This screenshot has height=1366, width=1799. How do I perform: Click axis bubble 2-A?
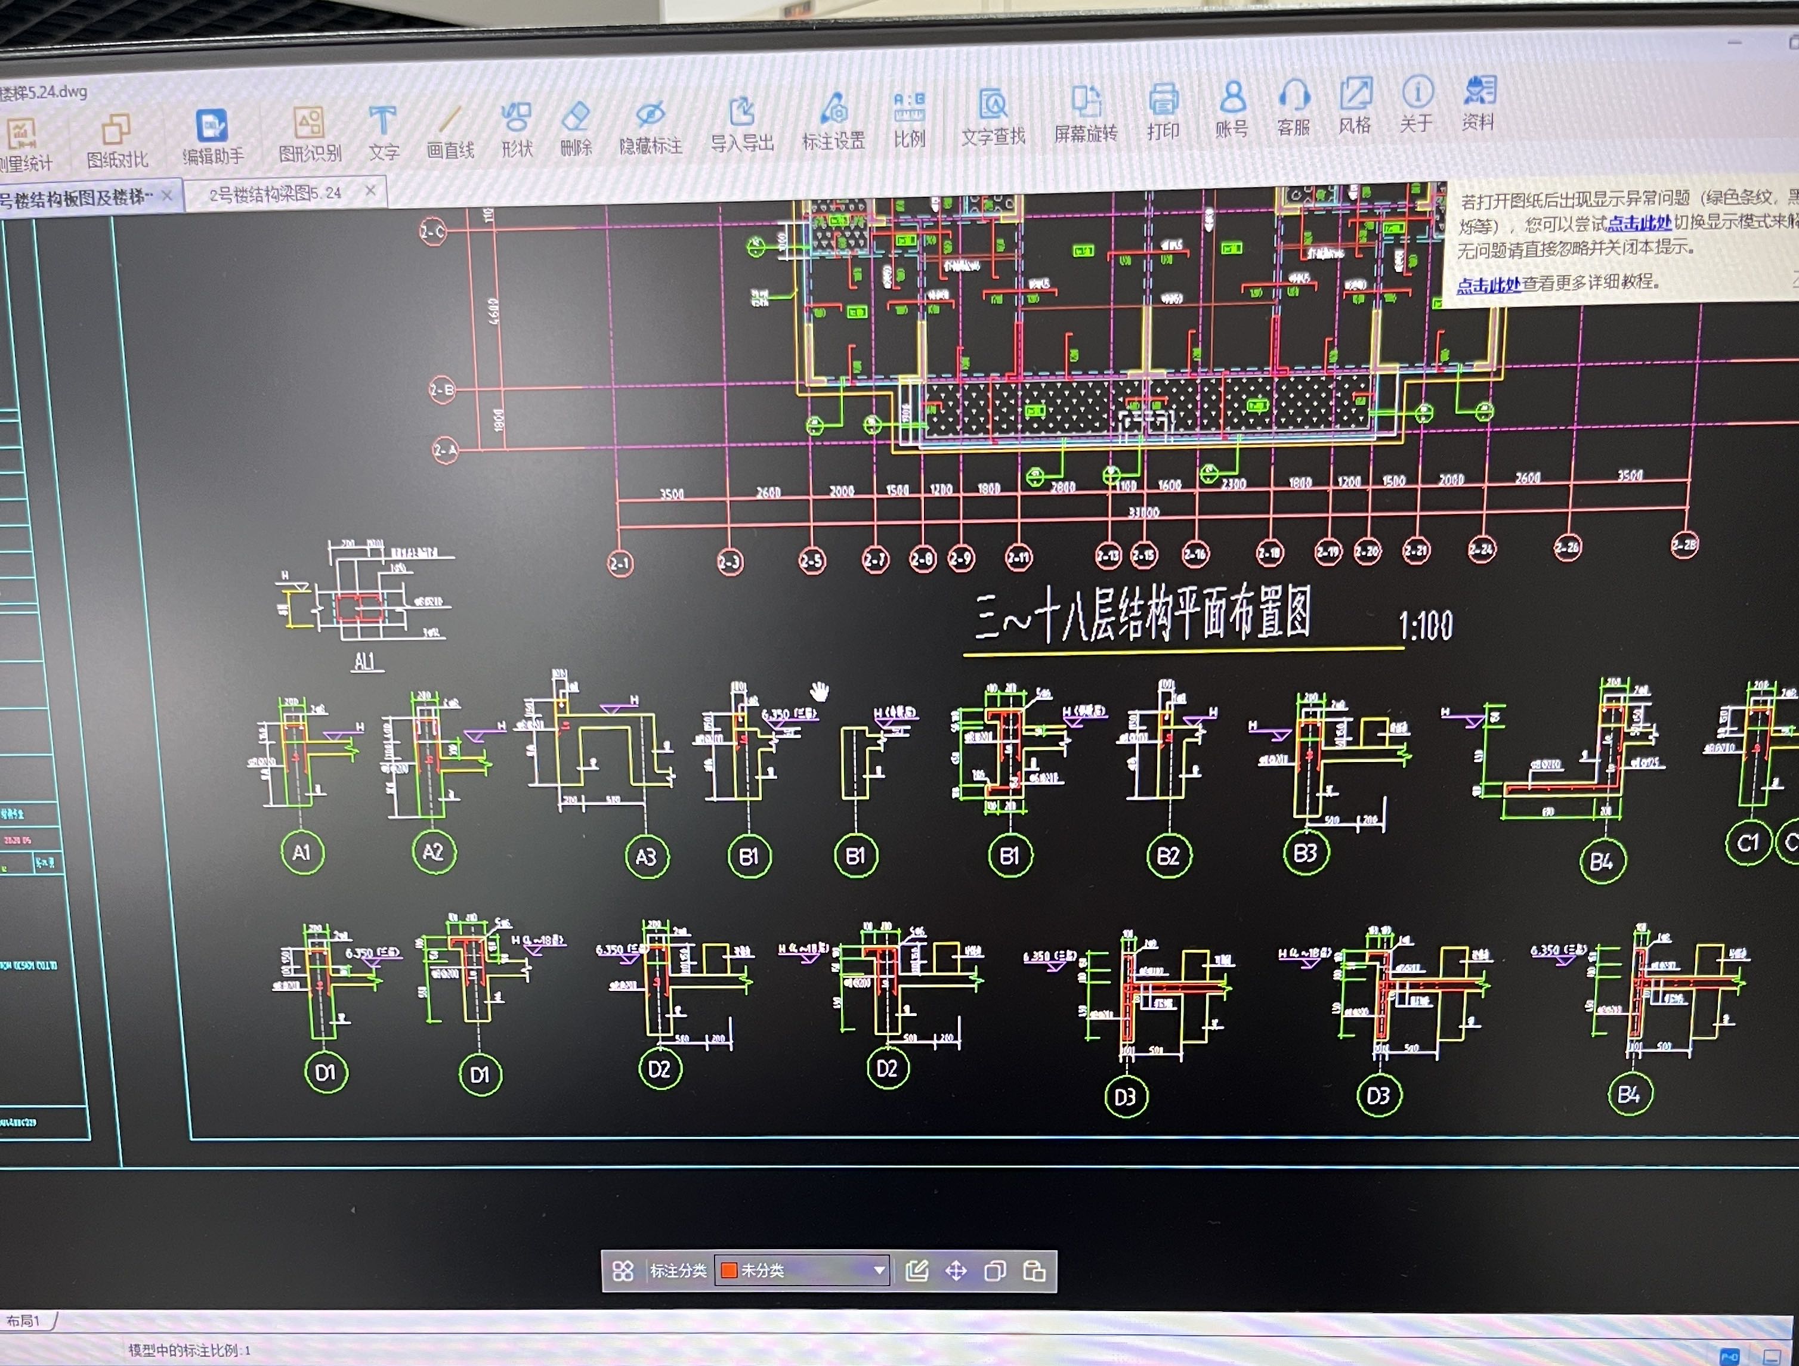coord(445,450)
